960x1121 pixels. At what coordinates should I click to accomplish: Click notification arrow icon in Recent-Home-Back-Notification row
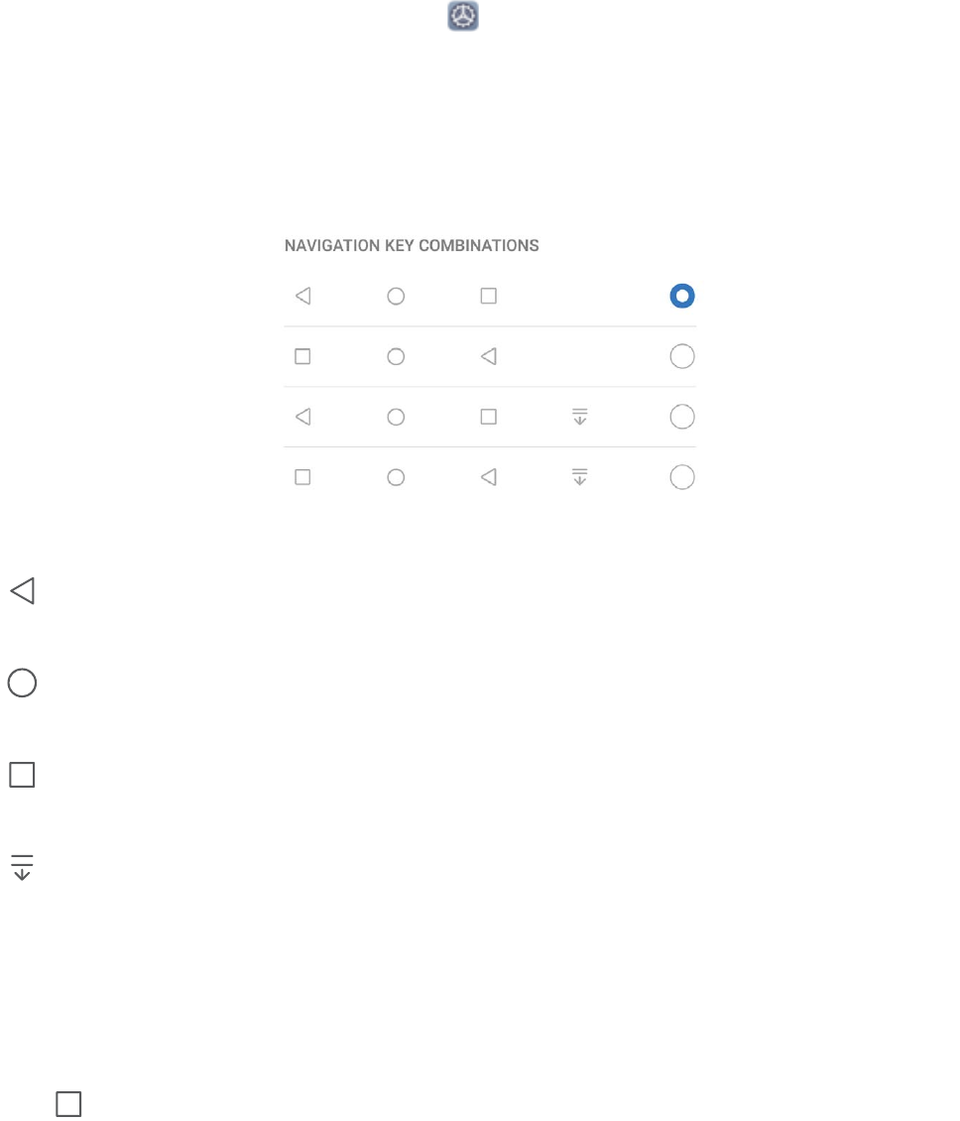[x=580, y=478]
